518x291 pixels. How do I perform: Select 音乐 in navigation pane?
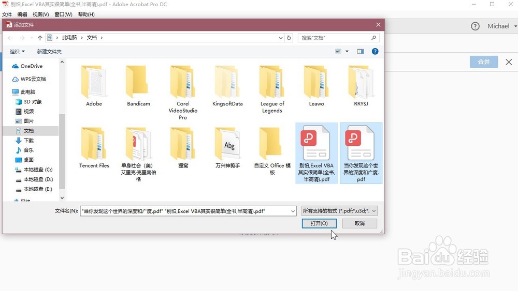(25, 150)
